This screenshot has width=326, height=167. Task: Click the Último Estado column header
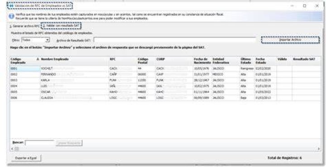(x=247, y=61)
